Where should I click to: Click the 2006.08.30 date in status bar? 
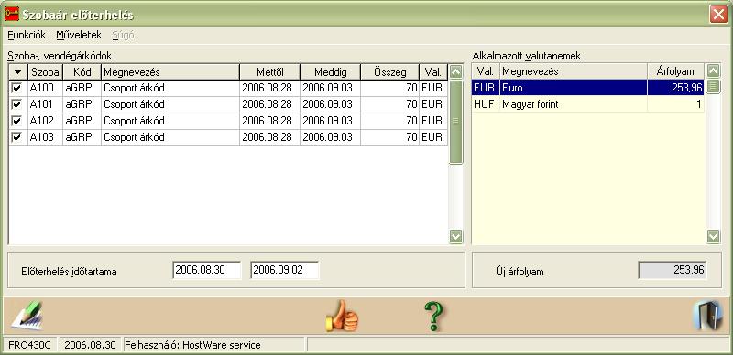tap(90, 345)
